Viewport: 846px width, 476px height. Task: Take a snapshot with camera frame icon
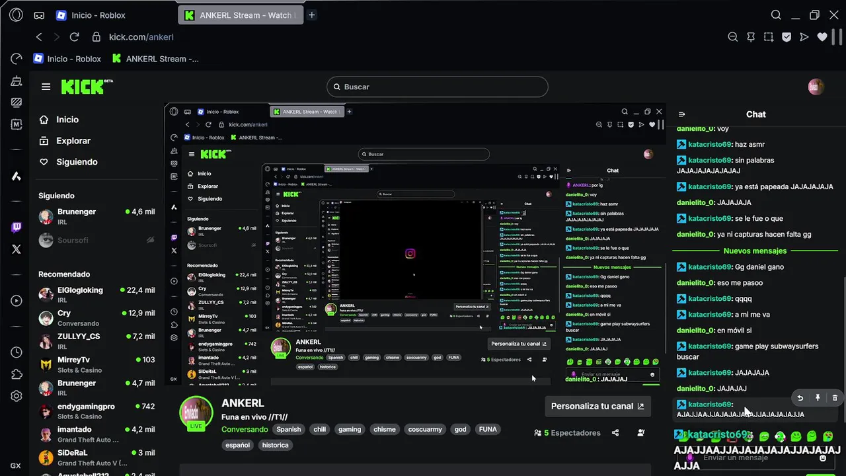click(769, 37)
